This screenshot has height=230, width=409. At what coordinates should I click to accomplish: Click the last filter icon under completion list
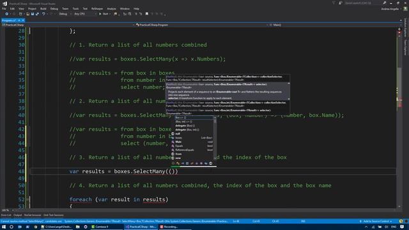click(211, 164)
